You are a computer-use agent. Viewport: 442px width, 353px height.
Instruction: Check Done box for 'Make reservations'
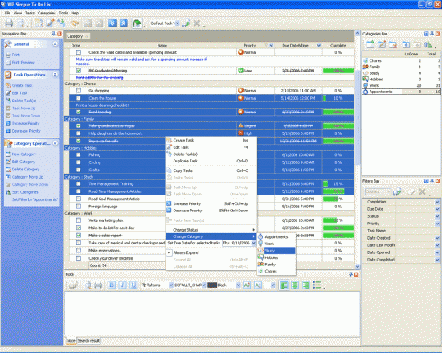79,250
